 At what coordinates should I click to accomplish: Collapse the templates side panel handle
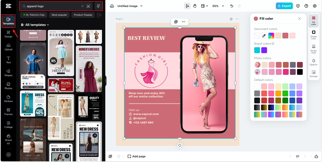point(106,81)
